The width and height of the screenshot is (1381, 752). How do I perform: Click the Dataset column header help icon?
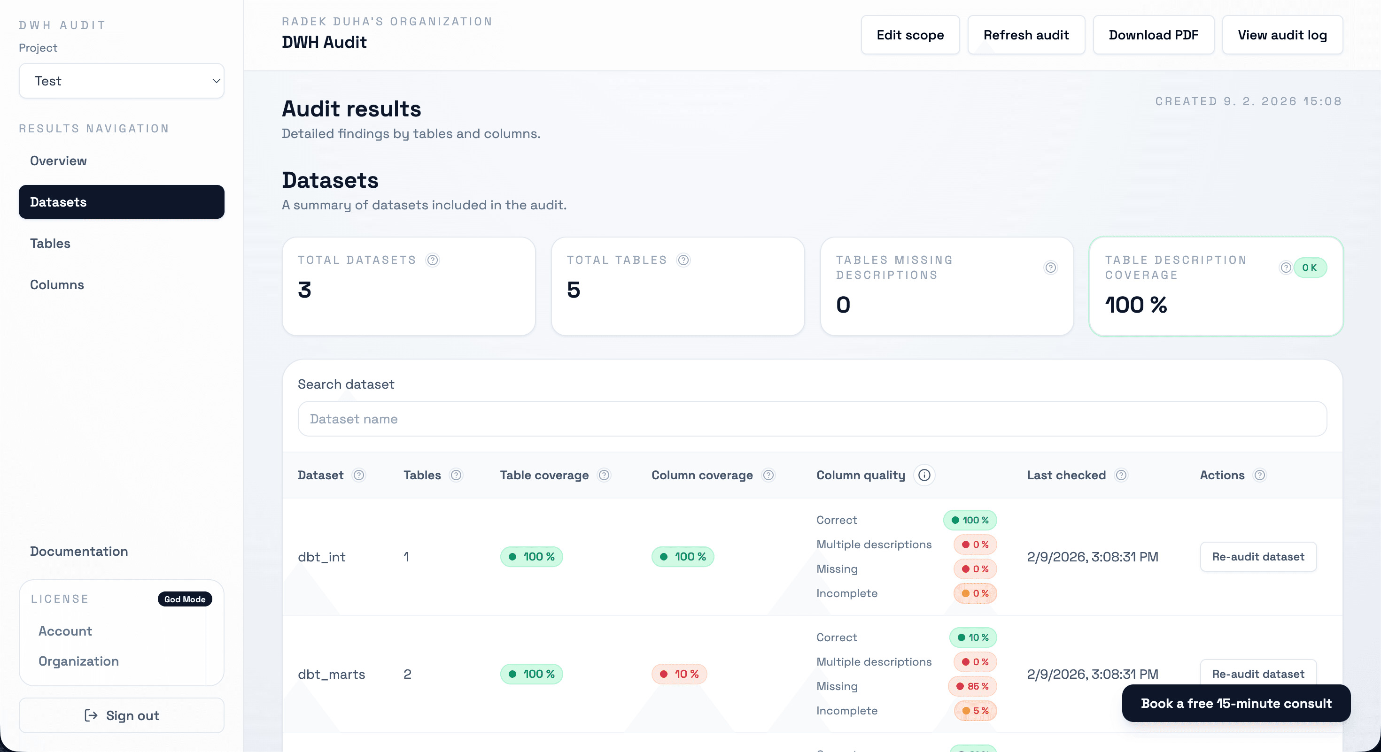tap(360, 475)
